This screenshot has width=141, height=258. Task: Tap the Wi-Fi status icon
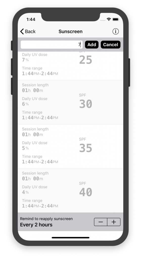[x=109, y=19]
